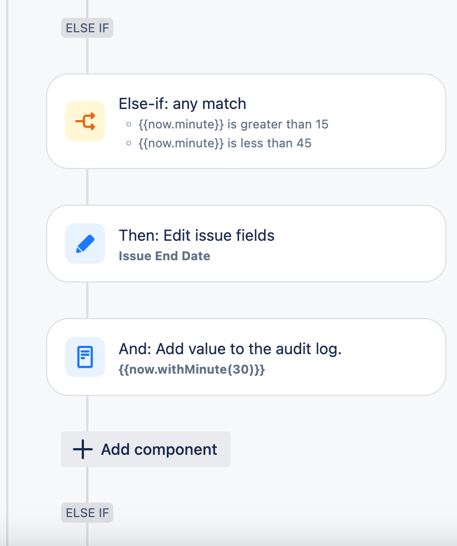Click bullet before the greater than 15 condition

[x=129, y=125]
